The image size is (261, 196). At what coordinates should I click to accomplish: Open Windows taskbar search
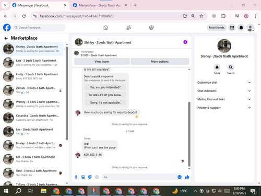pyautogui.click(x=18, y=191)
